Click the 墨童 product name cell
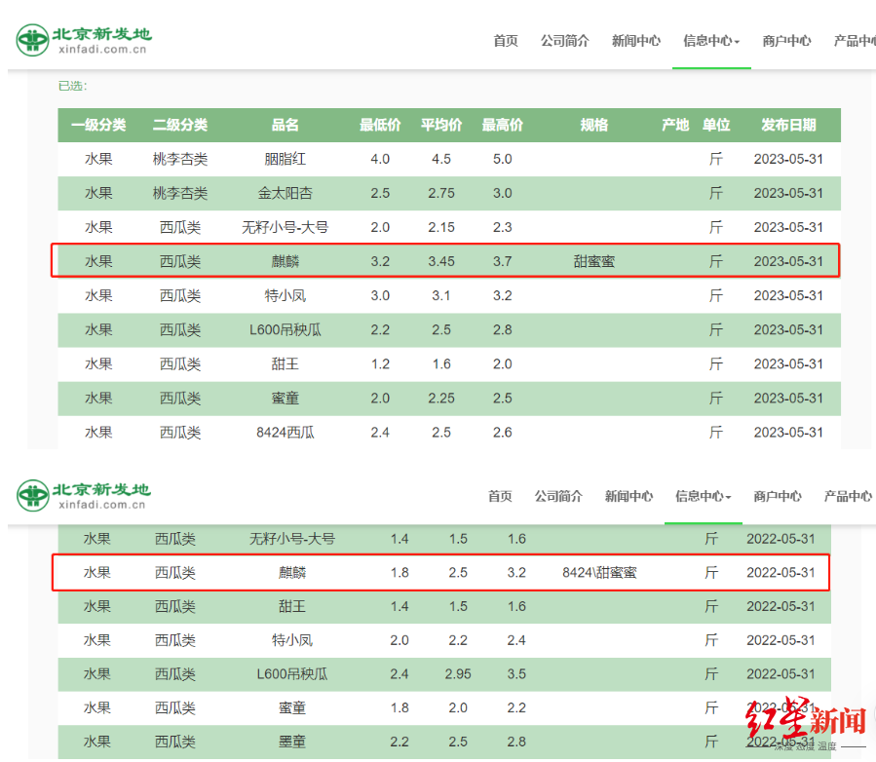This screenshot has height=762, width=876. coord(292,742)
